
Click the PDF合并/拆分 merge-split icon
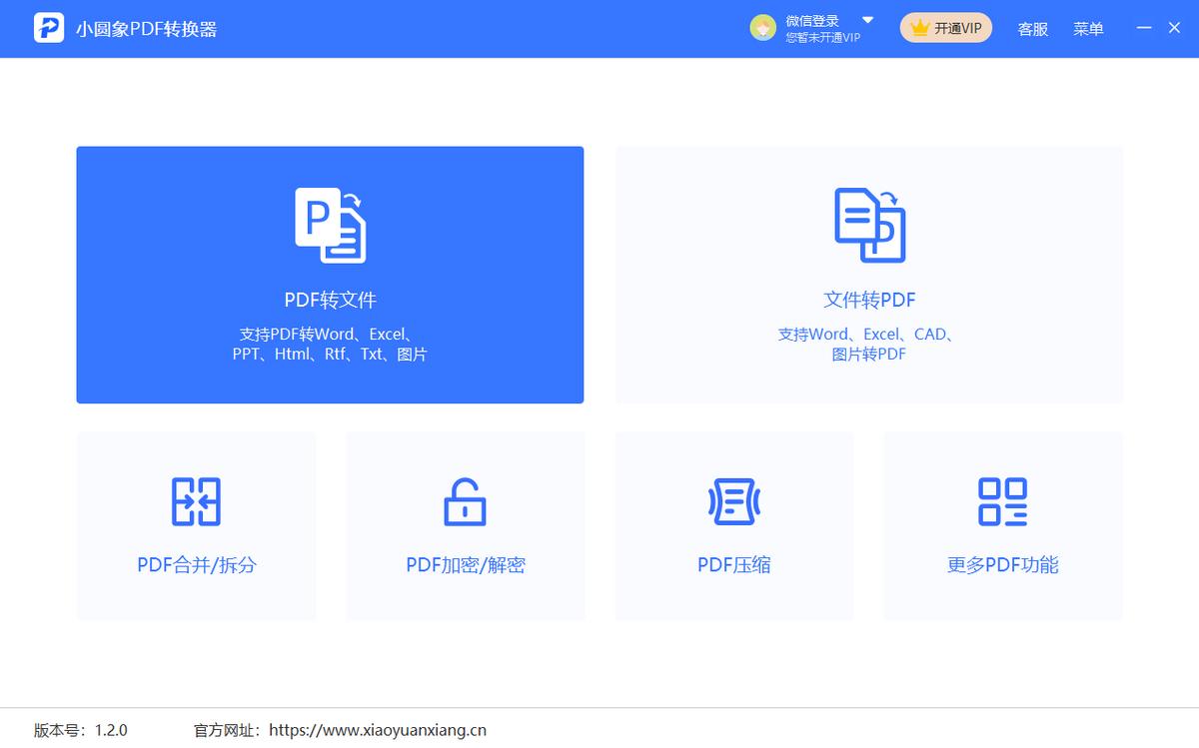(196, 502)
